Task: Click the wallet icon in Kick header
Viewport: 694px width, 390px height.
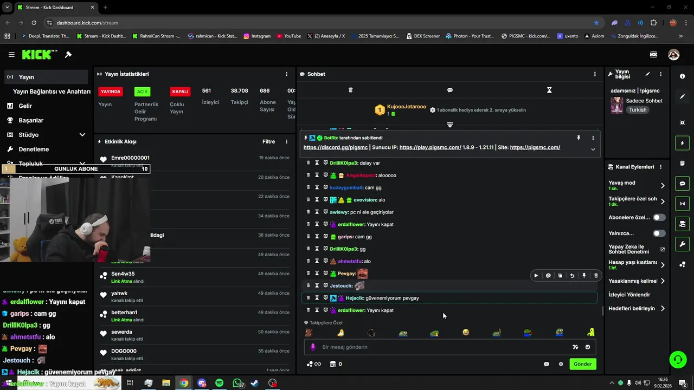Action: (653, 55)
